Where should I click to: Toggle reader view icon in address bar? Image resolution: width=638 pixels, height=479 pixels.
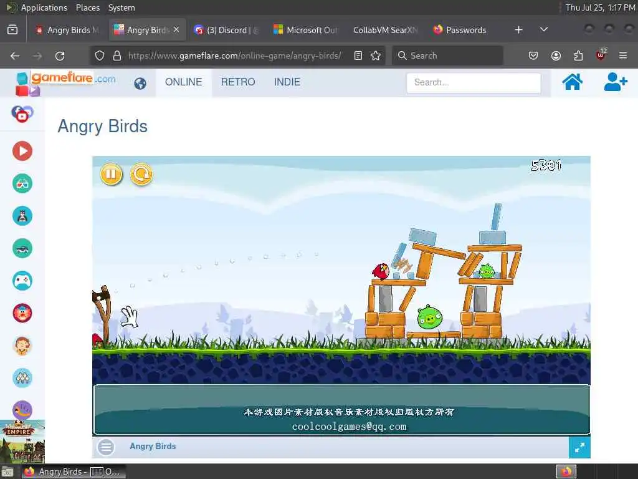pos(358,56)
